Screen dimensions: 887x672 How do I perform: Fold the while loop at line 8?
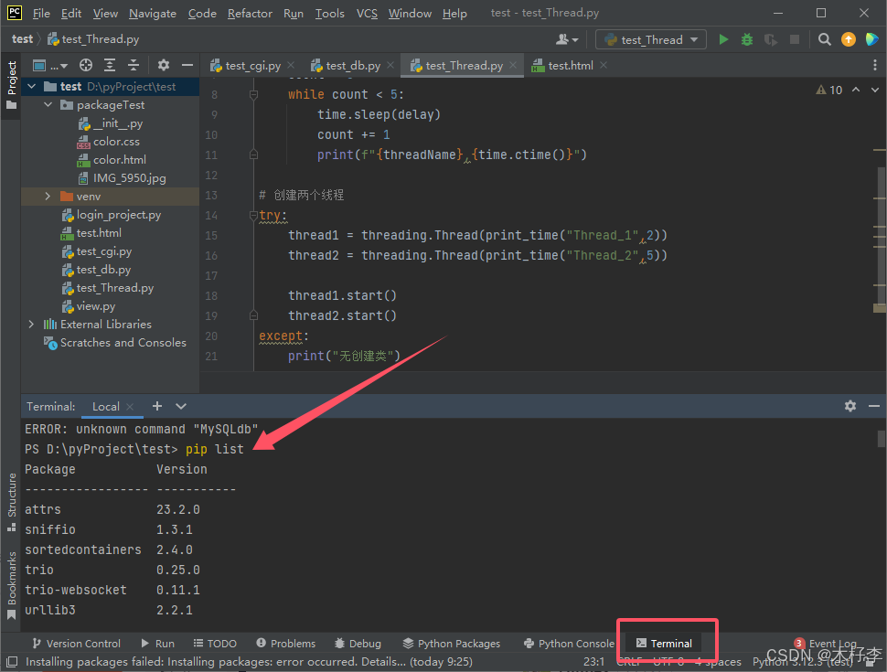point(253,94)
